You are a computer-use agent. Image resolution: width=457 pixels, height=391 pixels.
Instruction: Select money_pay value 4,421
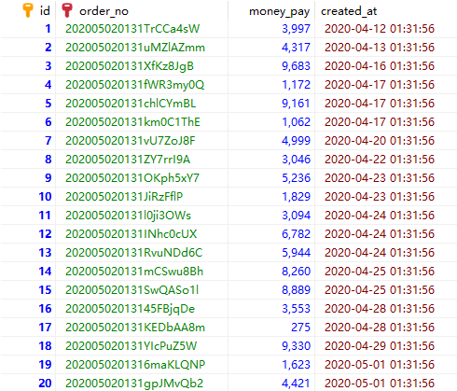point(296,384)
